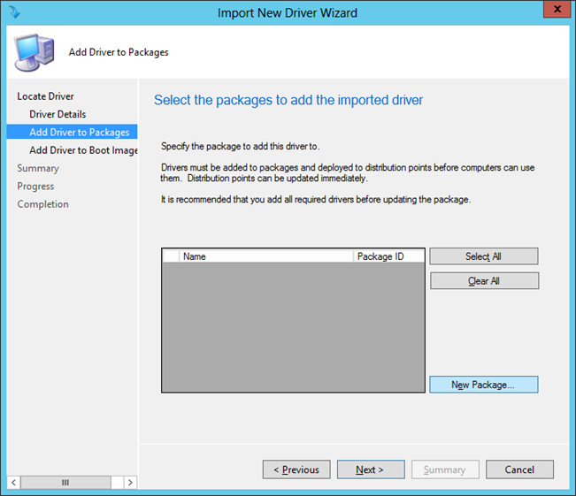Go back with the Previous button

point(296,469)
